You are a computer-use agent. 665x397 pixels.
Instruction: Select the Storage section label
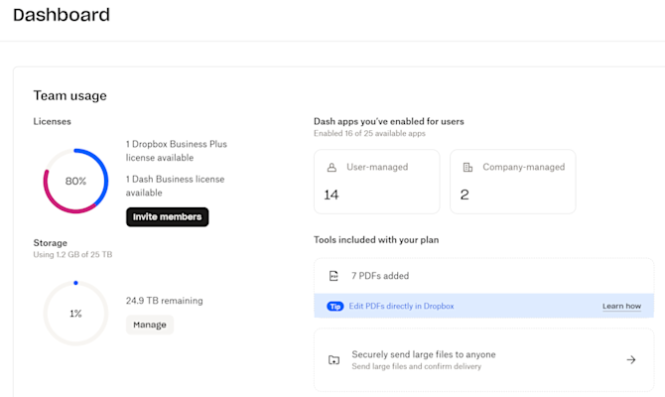[x=50, y=242]
